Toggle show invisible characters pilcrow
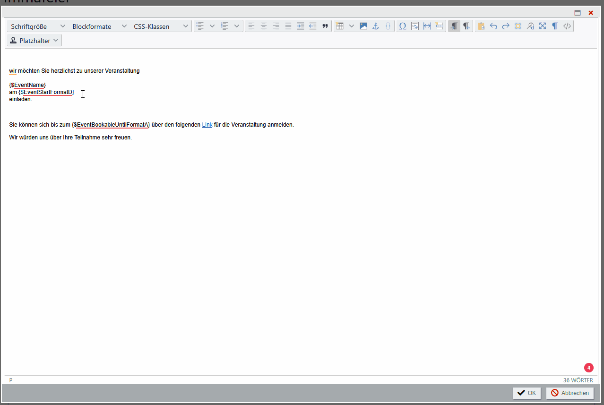 (555, 26)
